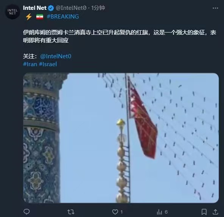This screenshot has height=217, width=224.
Task: Open the three-dot more options menu
Action: click(x=215, y=8)
